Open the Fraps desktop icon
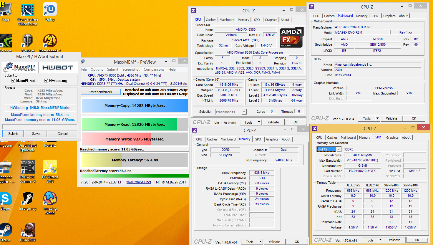Image resolution: width=433 pixels, height=245 pixels. click(5, 12)
